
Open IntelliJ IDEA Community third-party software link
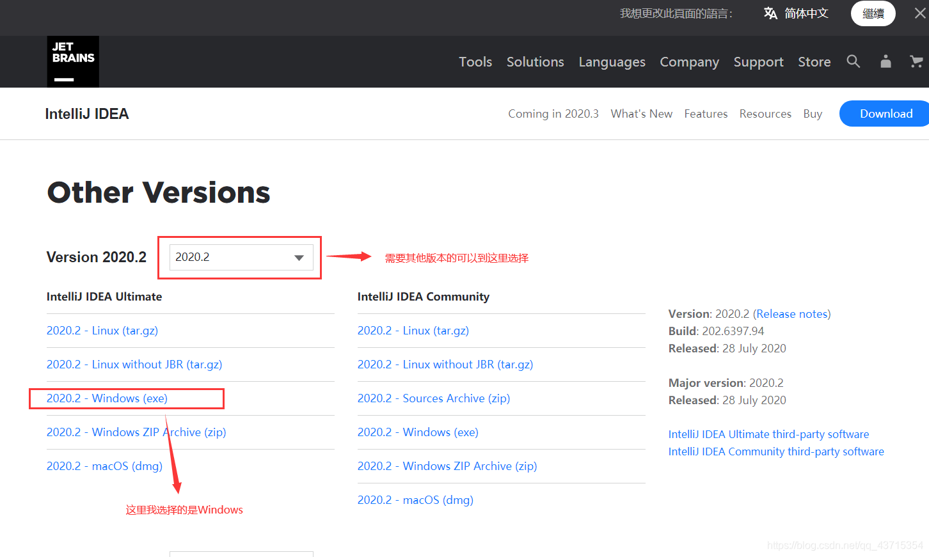pyautogui.click(x=776, y=451)
